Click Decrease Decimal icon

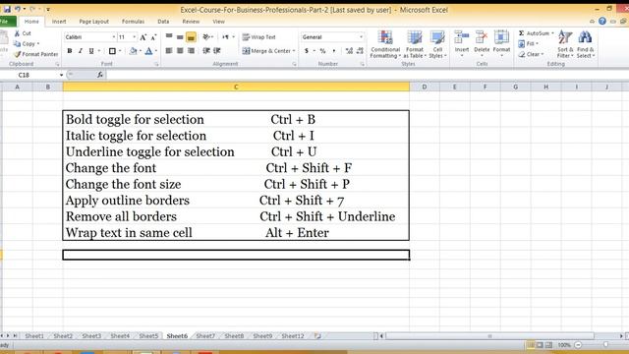(360, 51)
